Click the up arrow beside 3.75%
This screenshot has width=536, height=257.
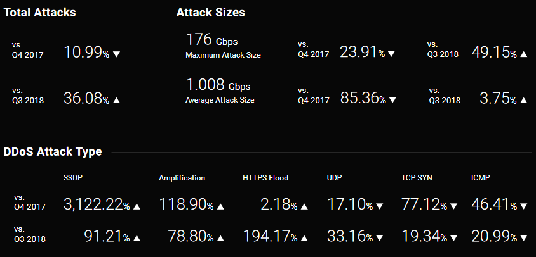pyautogui.click(x=523, y=100)
